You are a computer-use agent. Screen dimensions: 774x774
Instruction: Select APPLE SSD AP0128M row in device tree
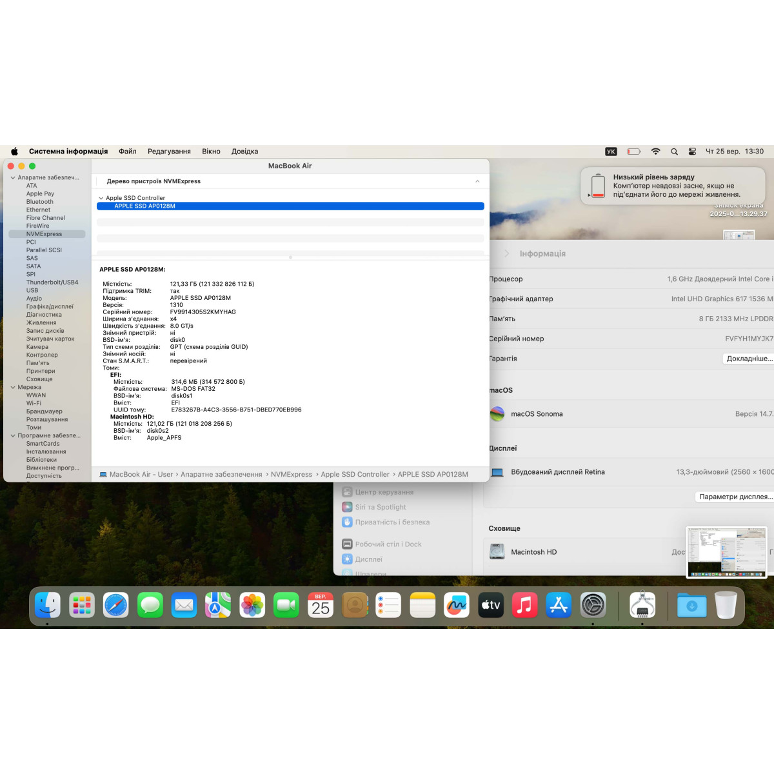(290, 206)
